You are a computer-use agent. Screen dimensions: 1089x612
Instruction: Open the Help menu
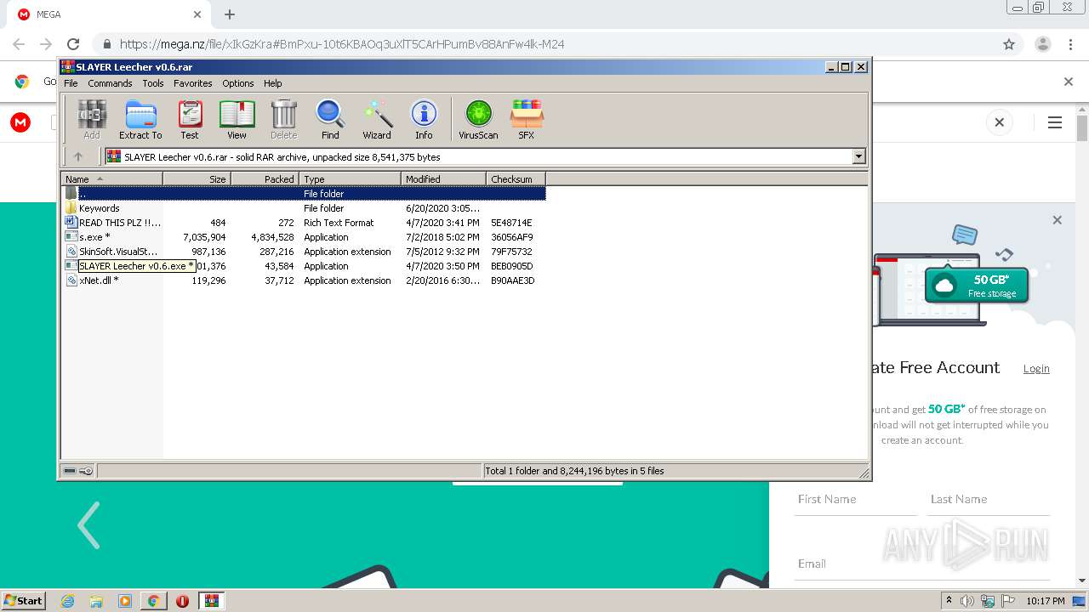272,83
